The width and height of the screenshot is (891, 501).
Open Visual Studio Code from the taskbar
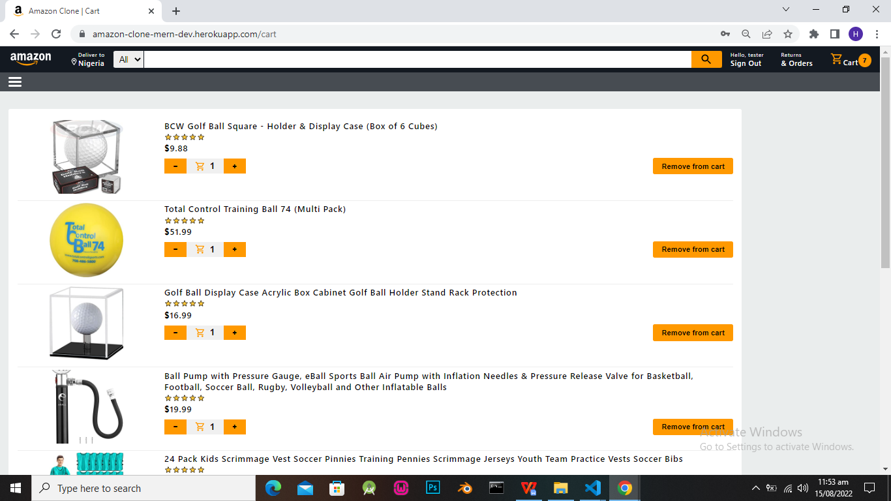point(592,488)
